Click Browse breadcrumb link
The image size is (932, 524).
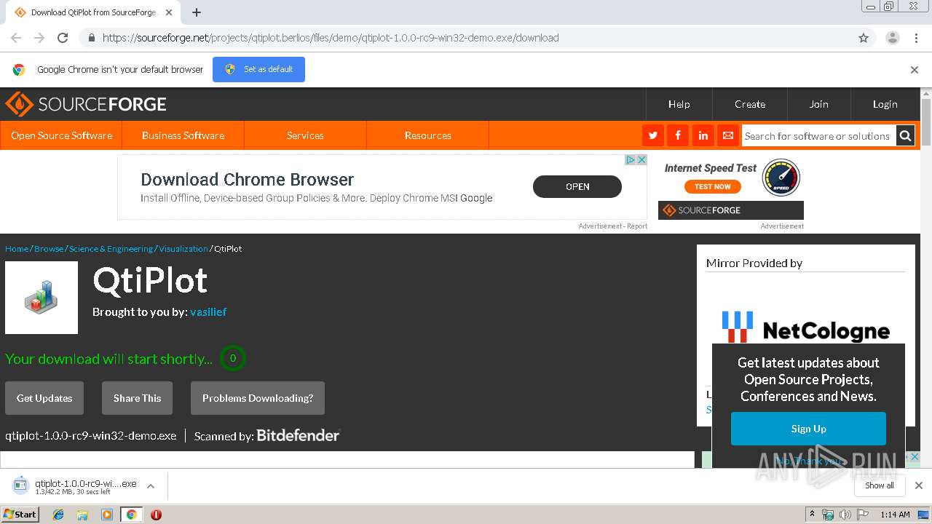coord(49,249)
